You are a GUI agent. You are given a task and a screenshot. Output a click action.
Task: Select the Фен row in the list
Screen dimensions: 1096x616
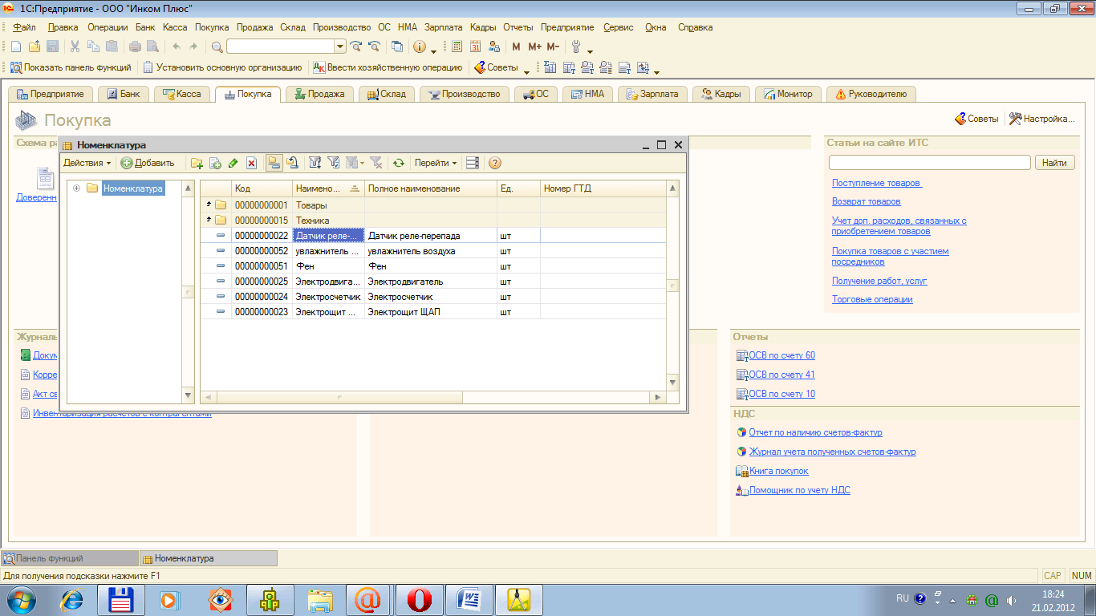[433, 265]
